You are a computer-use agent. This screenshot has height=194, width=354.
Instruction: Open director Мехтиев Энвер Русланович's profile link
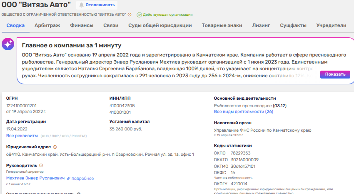coord(35,178)
